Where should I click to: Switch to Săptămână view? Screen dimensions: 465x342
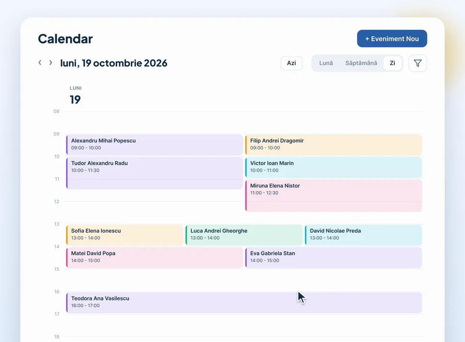(361, 63)
